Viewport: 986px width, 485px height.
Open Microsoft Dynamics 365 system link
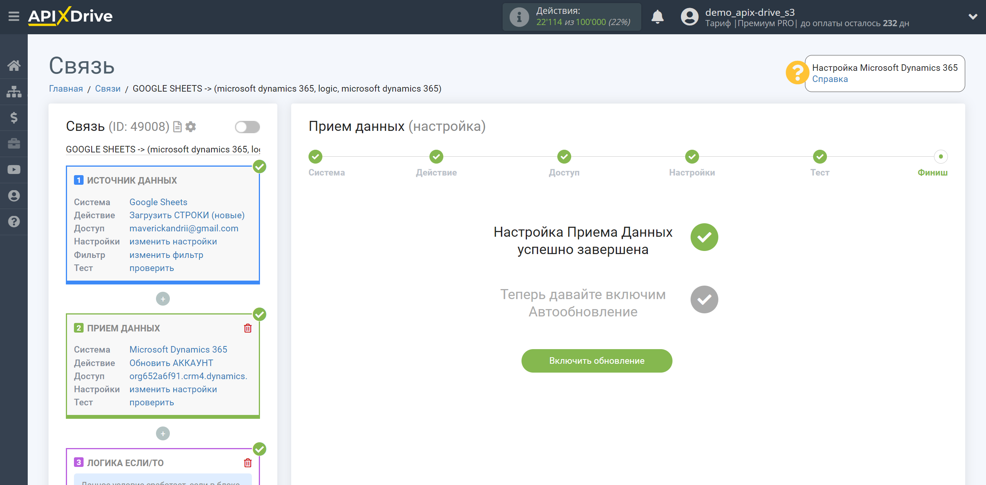point(178,350)
